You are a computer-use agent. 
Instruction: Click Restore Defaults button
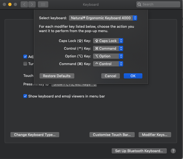57,76
